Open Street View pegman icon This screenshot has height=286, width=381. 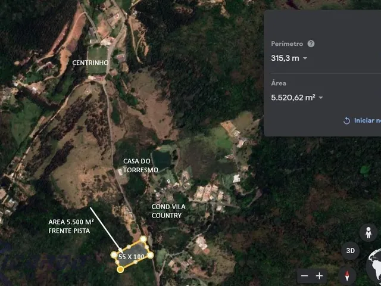click(368, 233)
